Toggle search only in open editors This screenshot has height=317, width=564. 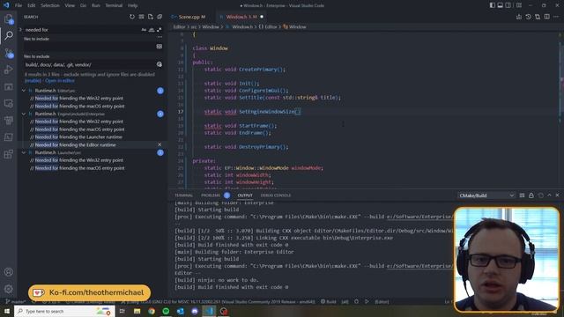point(160,47)
